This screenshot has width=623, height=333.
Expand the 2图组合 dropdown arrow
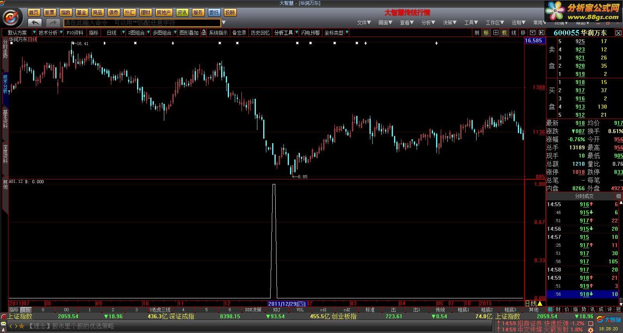click(148, 33)
